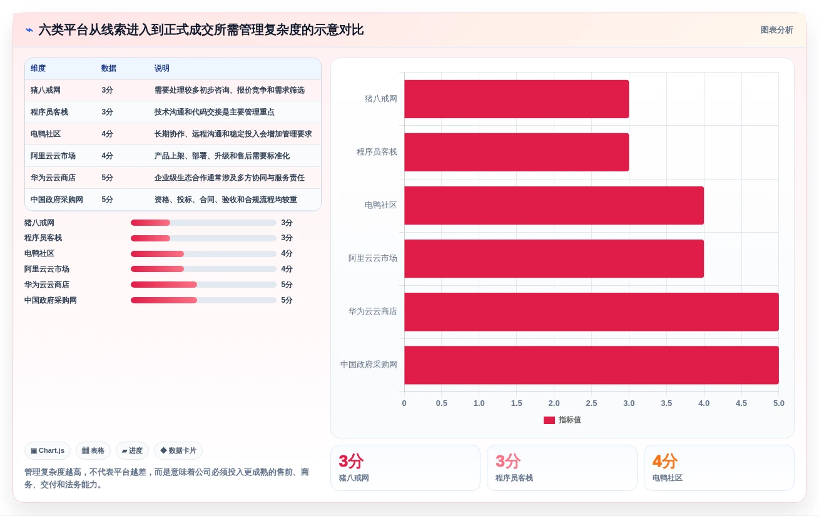Click the 阿里云云市场 y-axis label
Screen dimensions: 819x516
coord(373,258)
